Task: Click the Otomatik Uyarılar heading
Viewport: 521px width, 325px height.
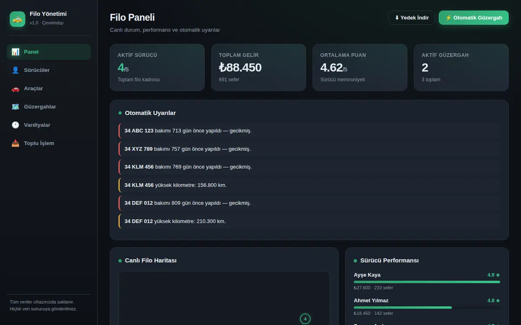Action: click(150, 113)
